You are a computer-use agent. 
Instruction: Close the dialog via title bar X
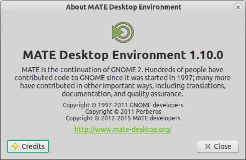[x=238, y=7]
